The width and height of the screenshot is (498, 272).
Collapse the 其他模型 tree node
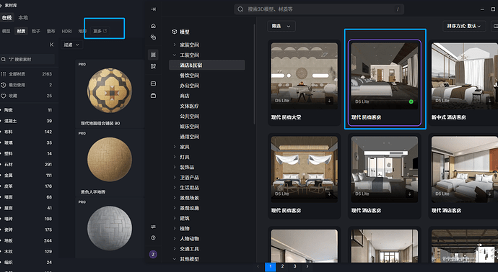click(175, 259)
